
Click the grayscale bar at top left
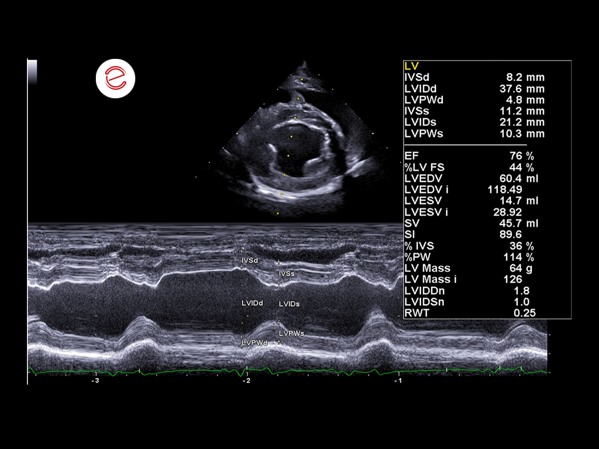coord(32,72)
